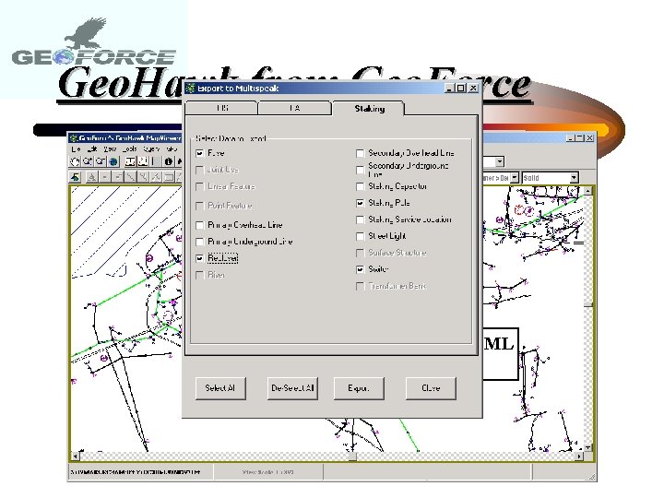Select the Pan hand tool in MapViewer toolbar
This screenshot has width=664, height=498.
75,161
